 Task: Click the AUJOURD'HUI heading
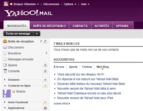(64, 59)
